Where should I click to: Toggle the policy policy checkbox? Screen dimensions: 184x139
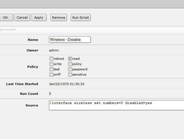(x=70, y=64)
